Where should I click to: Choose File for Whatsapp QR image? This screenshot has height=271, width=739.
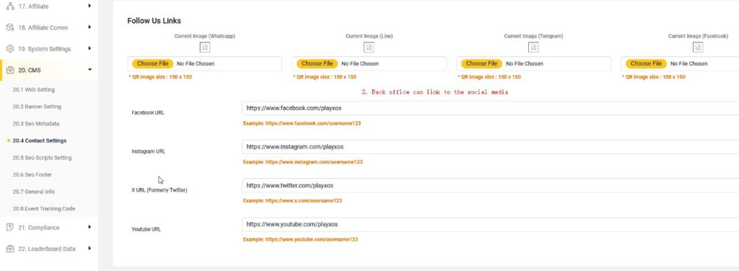(x=153, y=63)
